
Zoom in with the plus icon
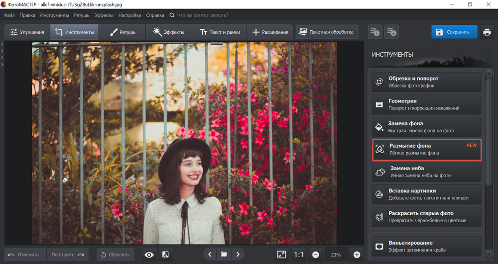(x=357, y=255)
